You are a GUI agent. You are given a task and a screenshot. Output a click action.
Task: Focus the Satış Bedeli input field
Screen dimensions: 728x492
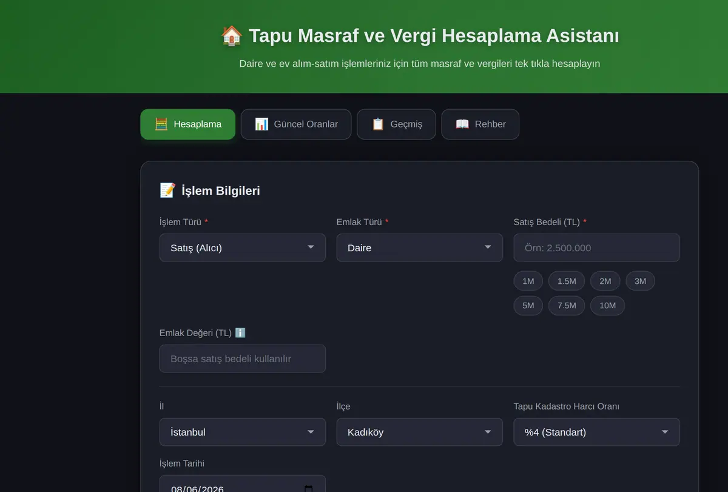597,248
